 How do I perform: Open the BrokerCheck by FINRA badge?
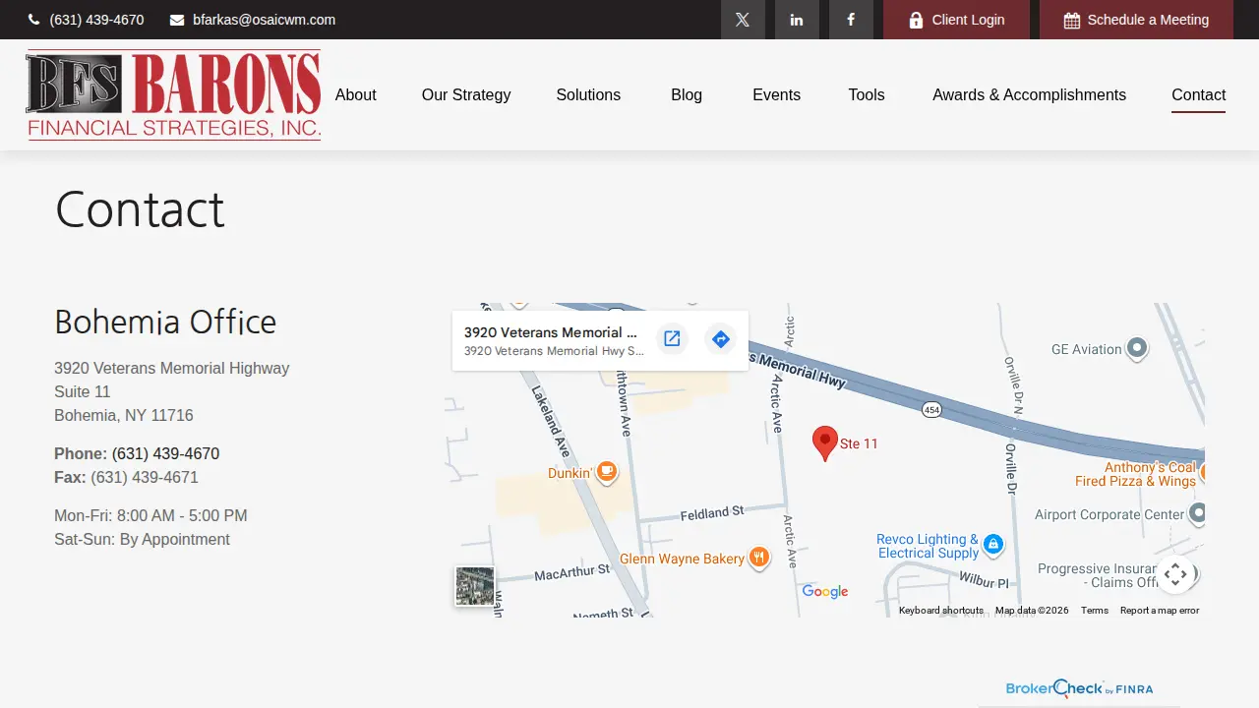[1079, 688]
